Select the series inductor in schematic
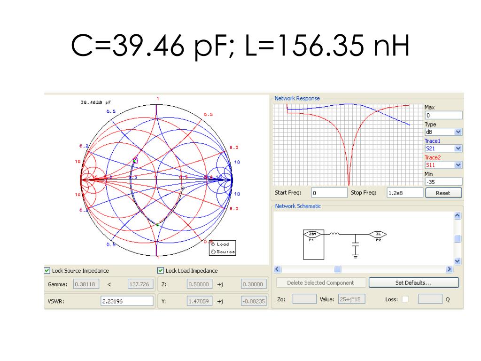 [334, 234]
